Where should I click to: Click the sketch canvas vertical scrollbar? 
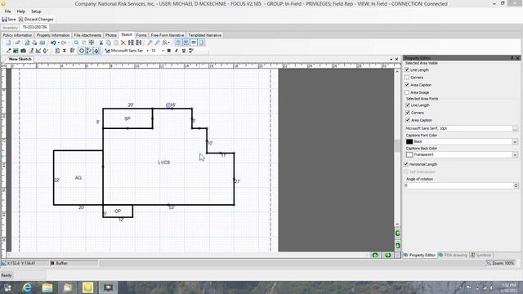[397, 148]
